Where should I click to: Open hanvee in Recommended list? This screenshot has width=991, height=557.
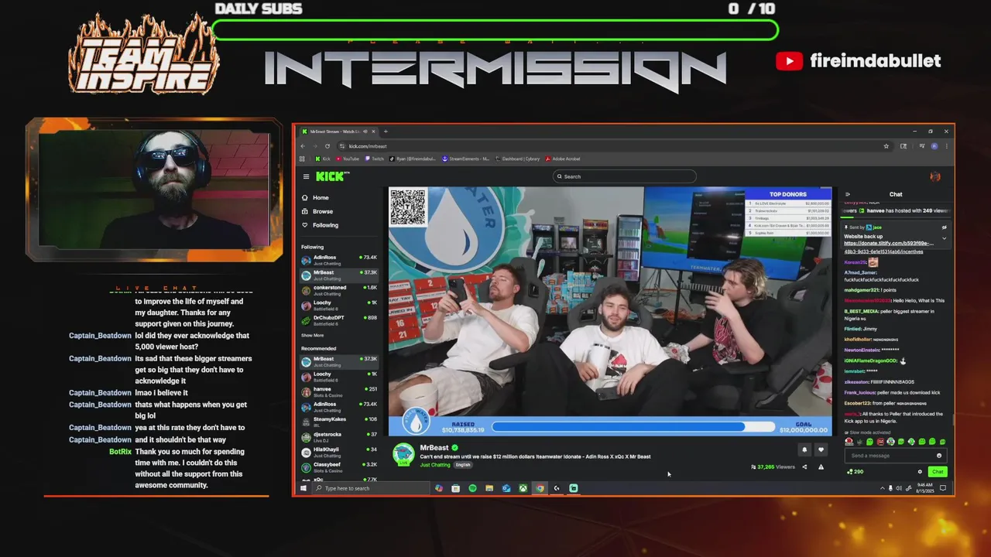pos(339,391)
